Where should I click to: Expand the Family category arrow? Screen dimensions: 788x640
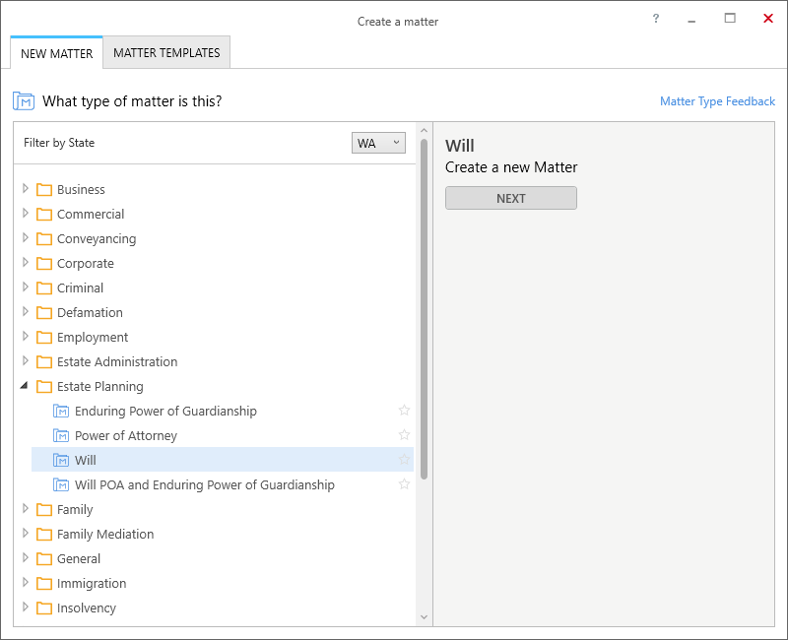click(x=26, y=508)
